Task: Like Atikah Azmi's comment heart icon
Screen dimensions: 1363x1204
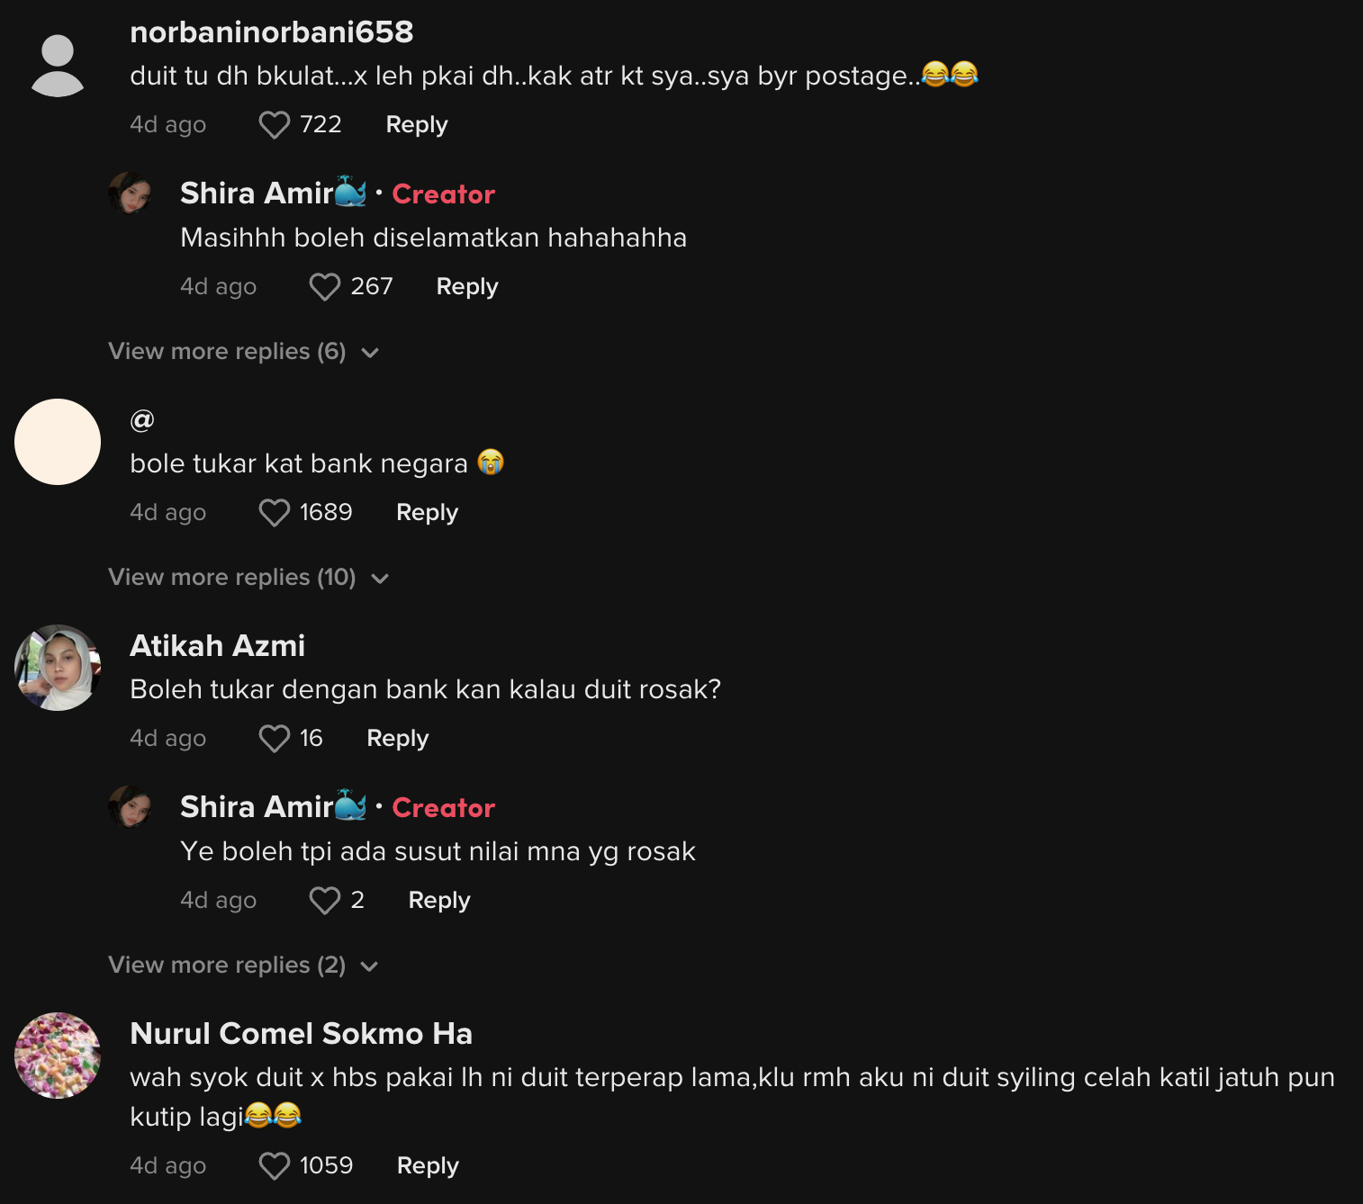Action: [x=274, y=739]
